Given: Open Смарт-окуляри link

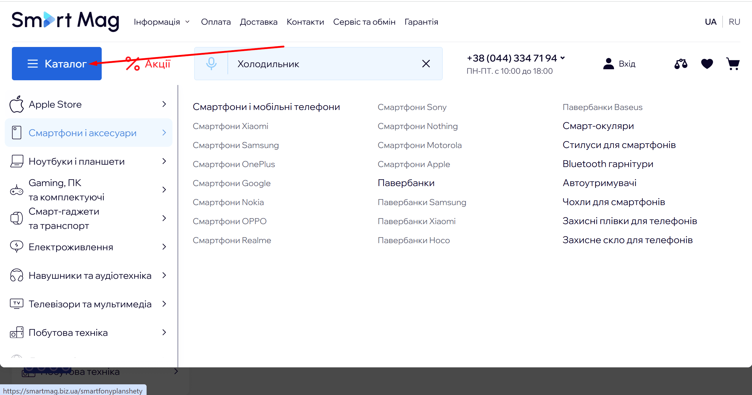Looking at the screenshot, I should [598, 126].
